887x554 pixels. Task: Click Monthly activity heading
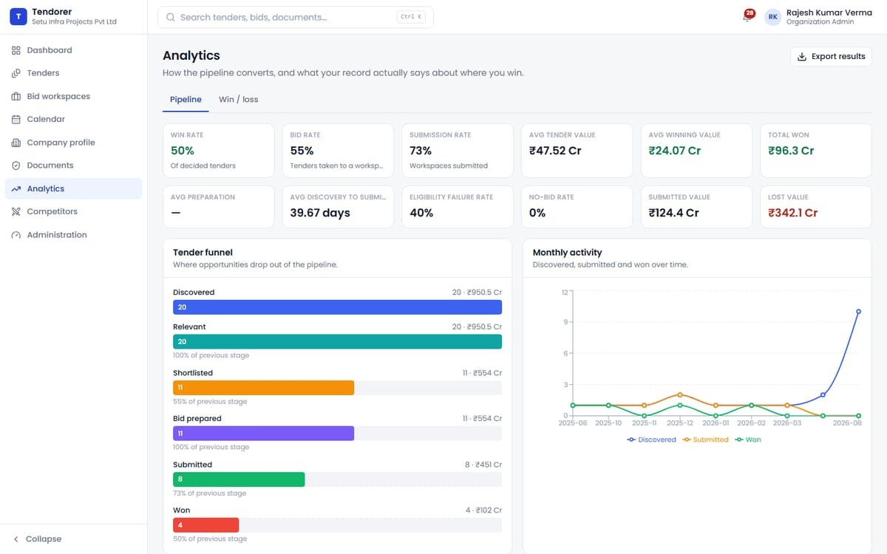567,253
